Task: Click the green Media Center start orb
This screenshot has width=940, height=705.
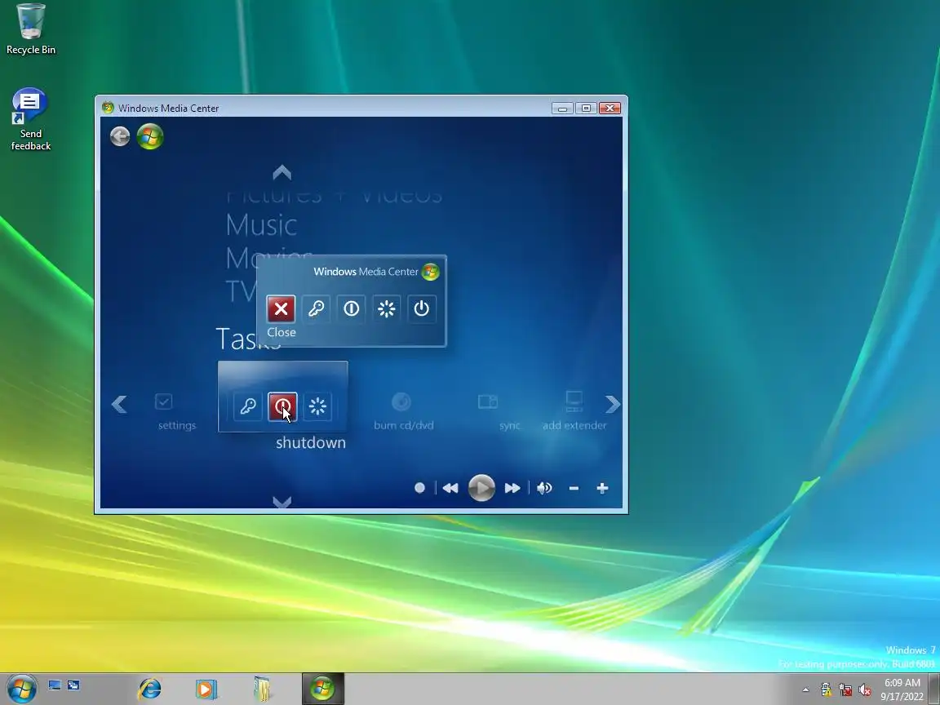Action: coord(150,136)
